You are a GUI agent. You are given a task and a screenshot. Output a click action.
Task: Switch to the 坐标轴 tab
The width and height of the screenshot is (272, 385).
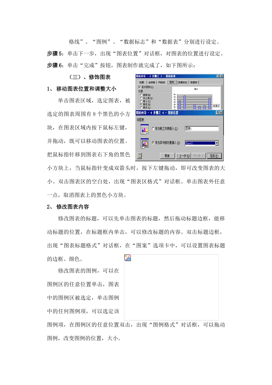[x=151, y=82]
